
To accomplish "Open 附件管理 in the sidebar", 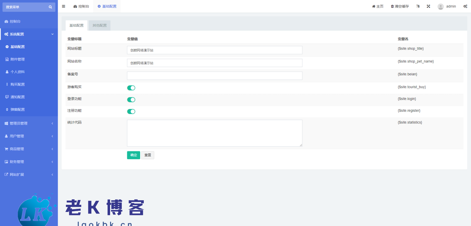I will click(17, 59).
